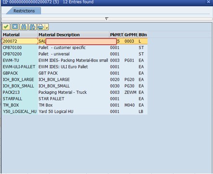Click the dialog title bar menu icon
The width and height of the screenshot is (213, 174).
[x=5, y=2]
